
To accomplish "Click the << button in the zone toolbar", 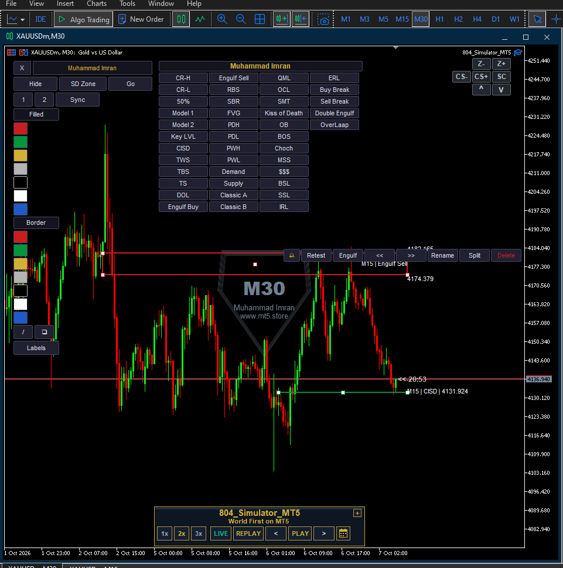I will coord(380,255).
